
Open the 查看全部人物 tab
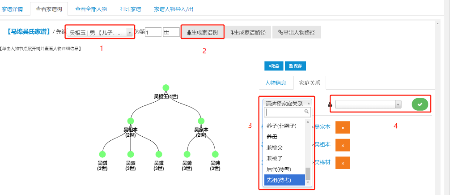pyautogui.click(x=91, y=9)
